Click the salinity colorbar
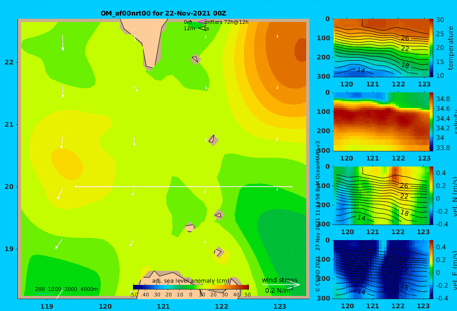Screen dimensions: 457x311 point(431,122)
